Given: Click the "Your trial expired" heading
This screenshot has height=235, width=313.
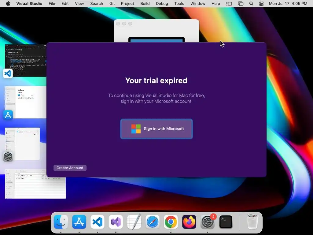Looking at the screenshot, I should click(156, 80).
